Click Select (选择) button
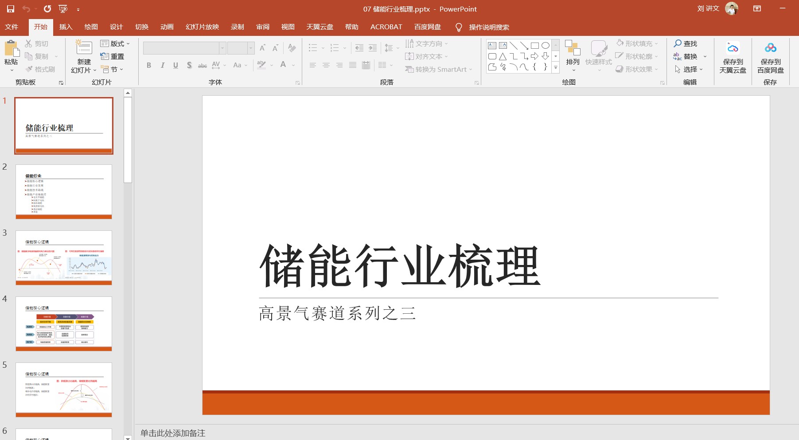Image resolution: width=799 pixels, height=440 pixels. point(688,69)
